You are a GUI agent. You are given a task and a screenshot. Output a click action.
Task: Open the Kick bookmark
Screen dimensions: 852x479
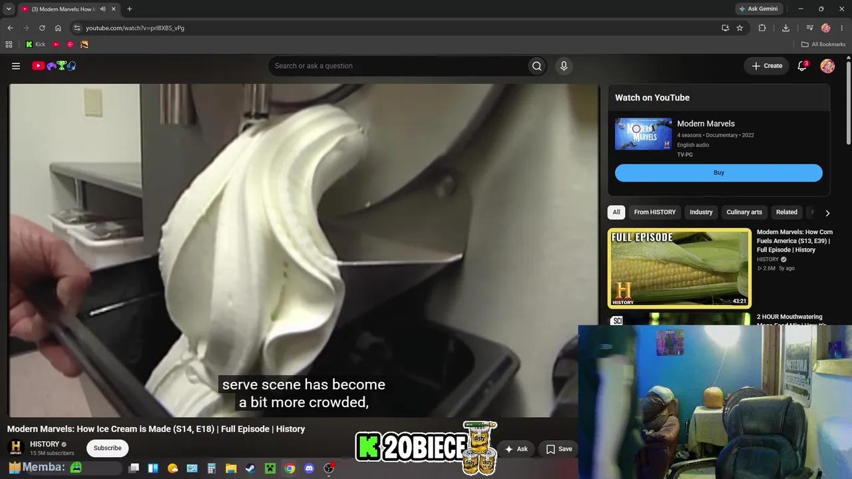35,45
